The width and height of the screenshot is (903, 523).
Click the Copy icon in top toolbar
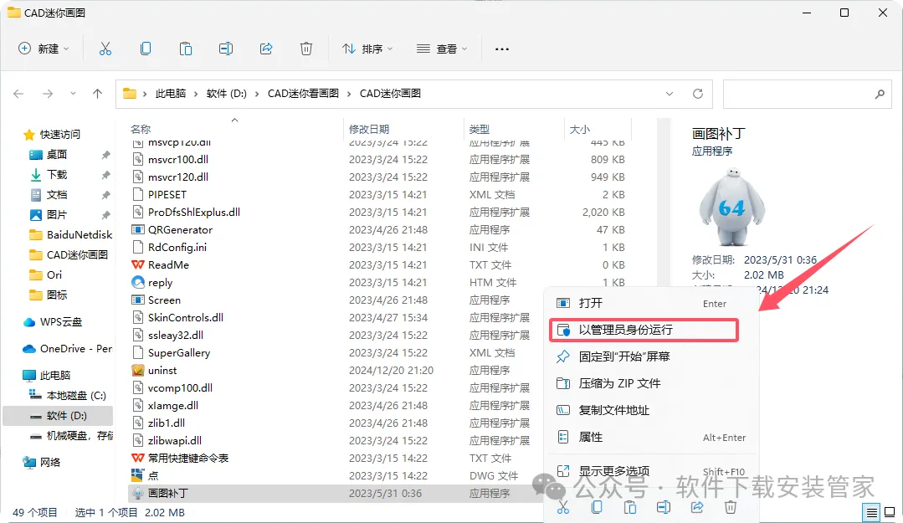click(146, 49)
